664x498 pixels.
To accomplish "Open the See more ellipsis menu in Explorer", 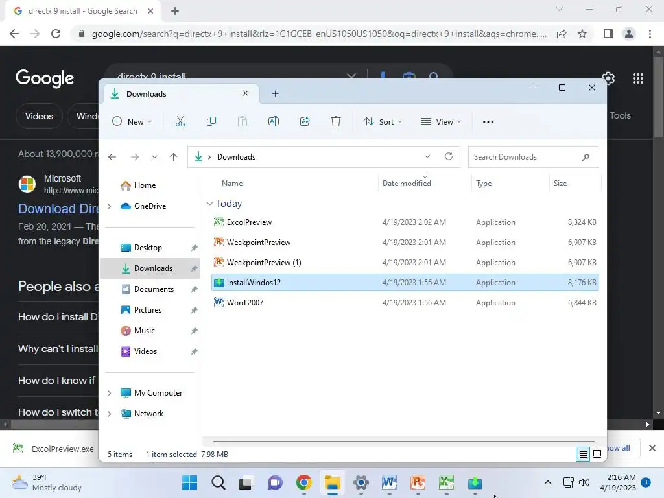I will point(488,121).
